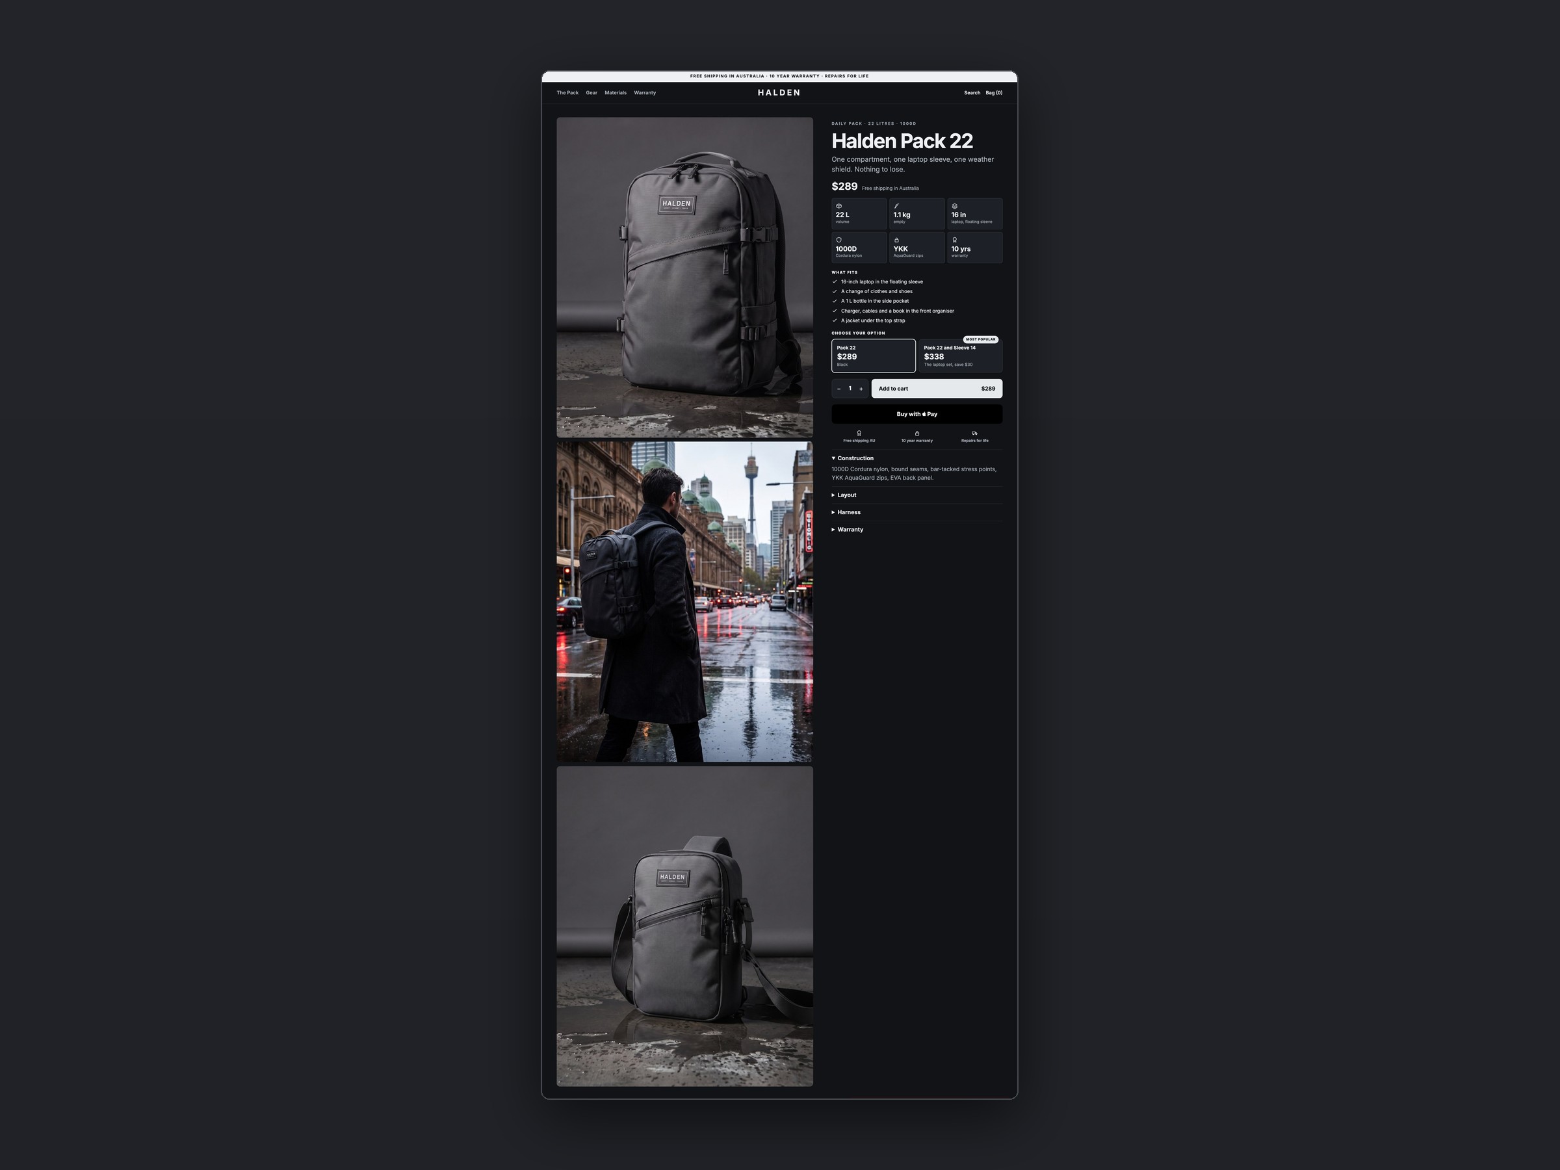This screenshot has height=1170, width=1560.
Task: Click the Halden Pack 22 title
Action: (x=902, y=141)
